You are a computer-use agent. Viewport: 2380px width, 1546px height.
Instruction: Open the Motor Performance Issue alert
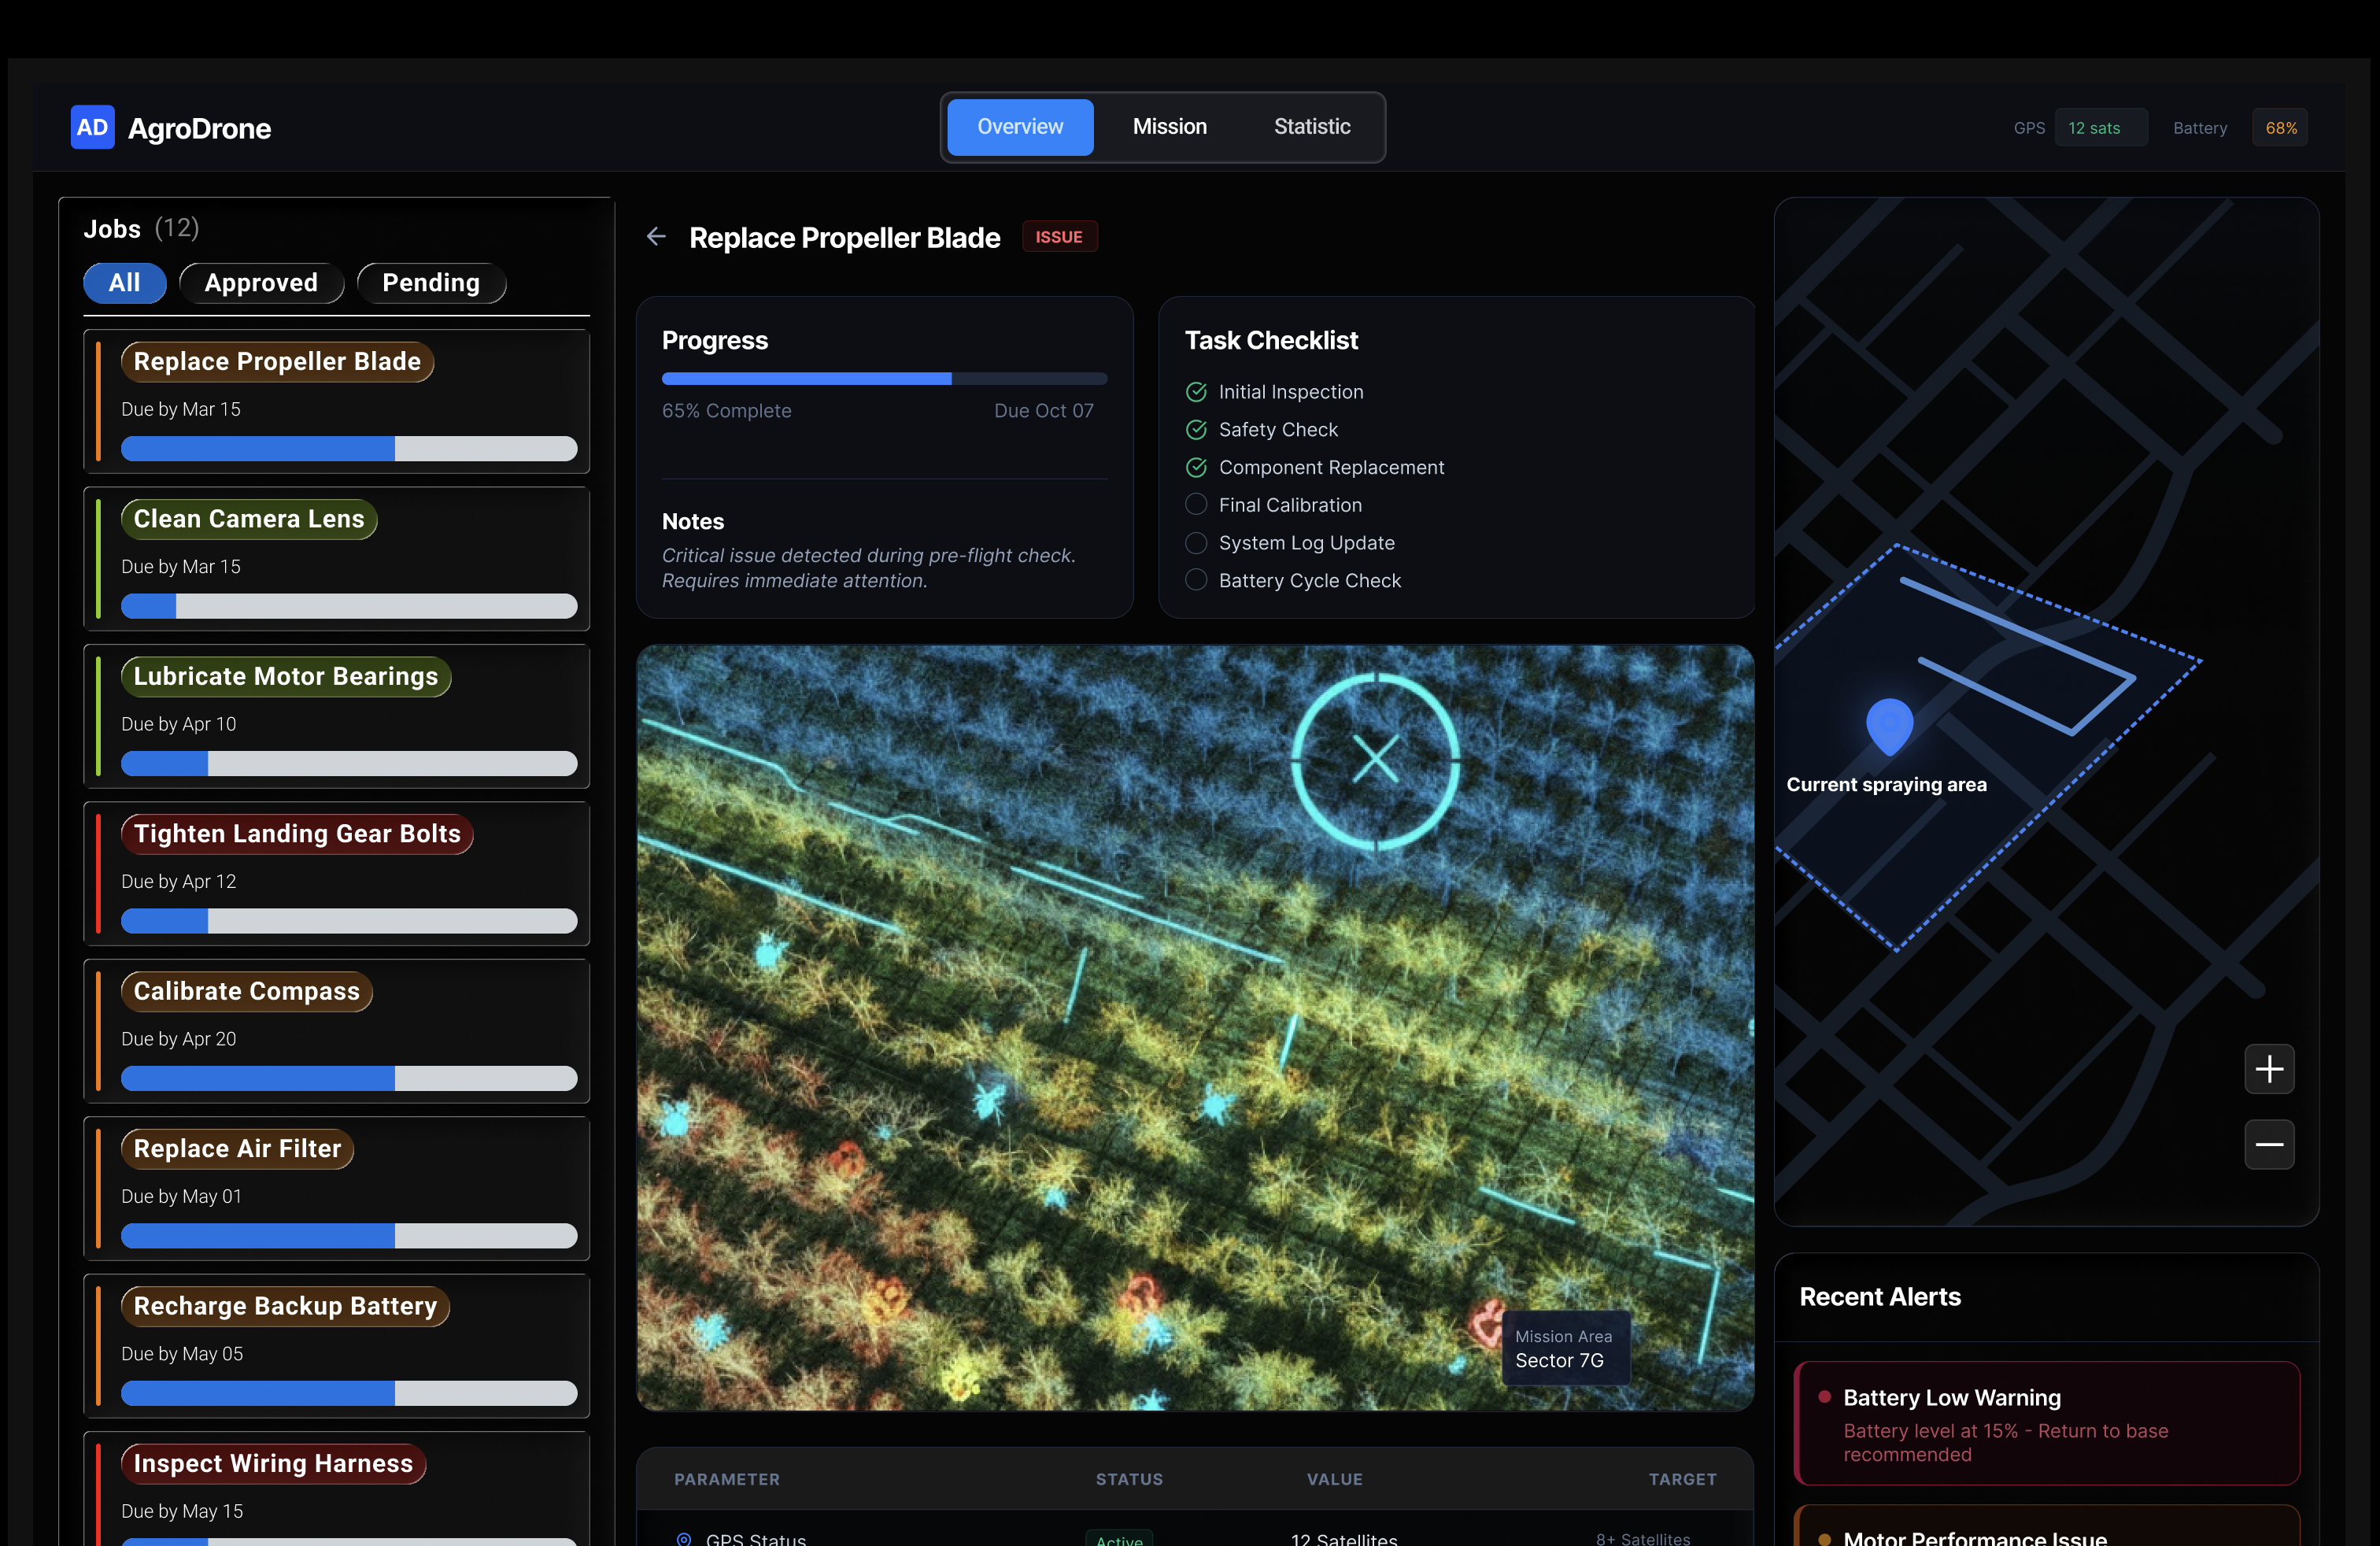(x=2047, y=1526)
